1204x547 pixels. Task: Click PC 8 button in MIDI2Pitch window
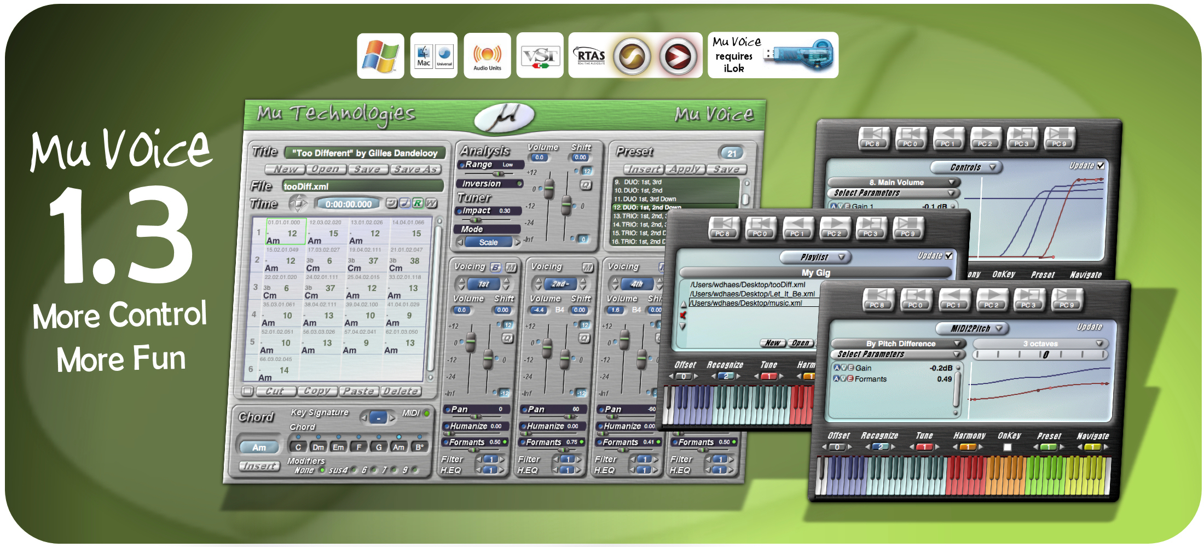coord(878,300)
